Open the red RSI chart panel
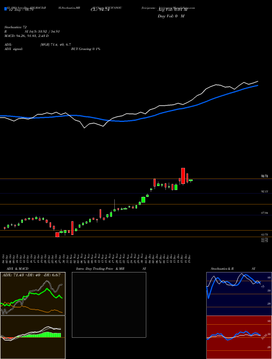The image size is (272, 359). (x=239, y=337)
